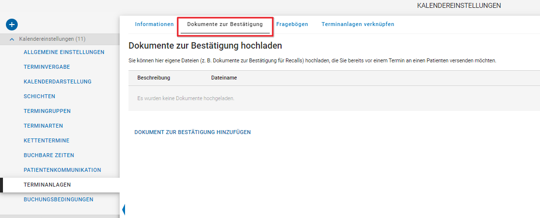Screen dimensions: 540x218
Task: Open the Schichten settings page
Action: (39, 96)
